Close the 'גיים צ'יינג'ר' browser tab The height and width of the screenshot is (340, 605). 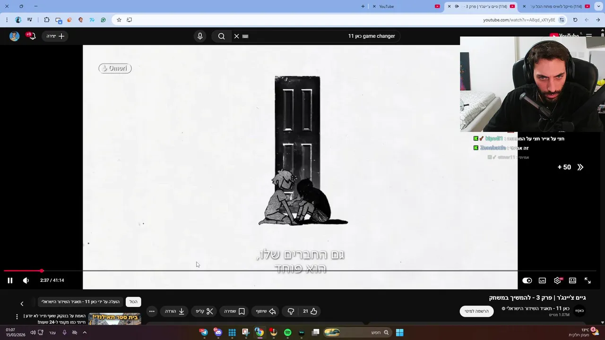click(449, 6)
